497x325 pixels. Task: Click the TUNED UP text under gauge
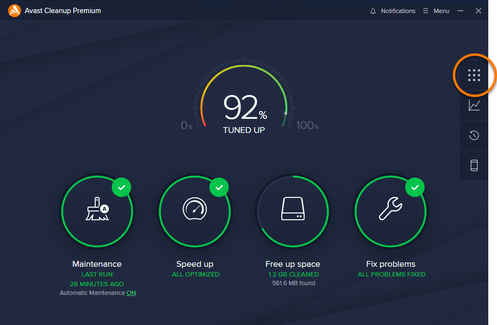(244, 130)
